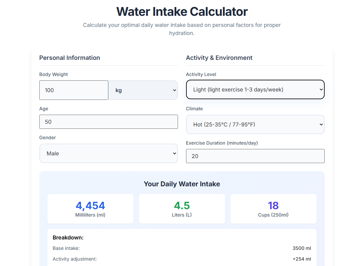Open the Activity Level dropdown
362x266 pixels.
click(255, 89)
